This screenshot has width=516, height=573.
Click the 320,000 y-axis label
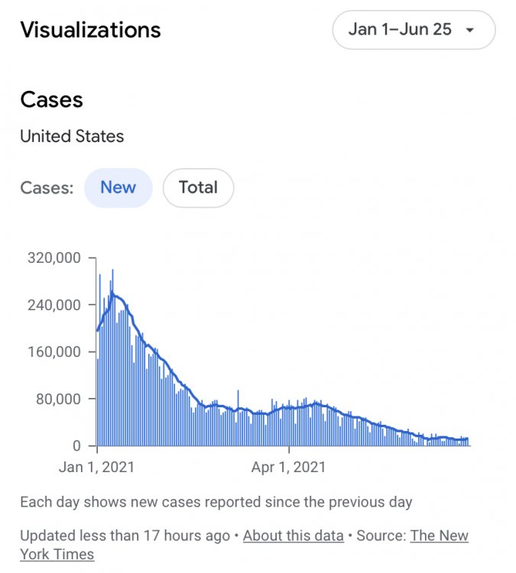[x=54, y=258]
